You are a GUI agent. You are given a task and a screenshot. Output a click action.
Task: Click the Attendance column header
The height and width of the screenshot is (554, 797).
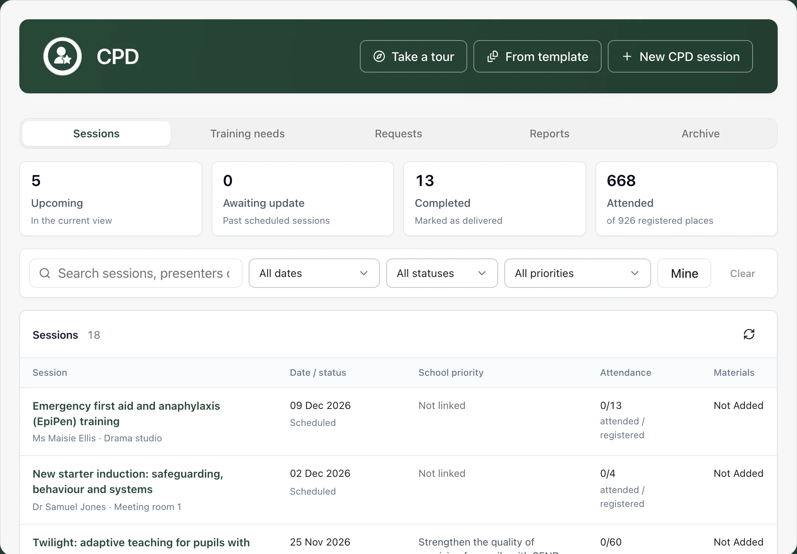[626, 373]
